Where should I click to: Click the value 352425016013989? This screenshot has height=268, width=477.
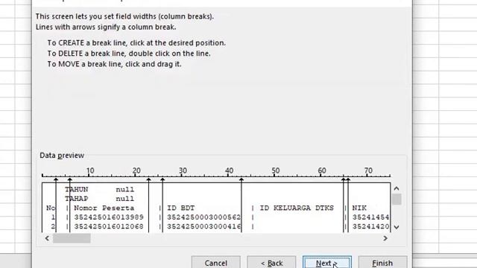coord(109,217)
